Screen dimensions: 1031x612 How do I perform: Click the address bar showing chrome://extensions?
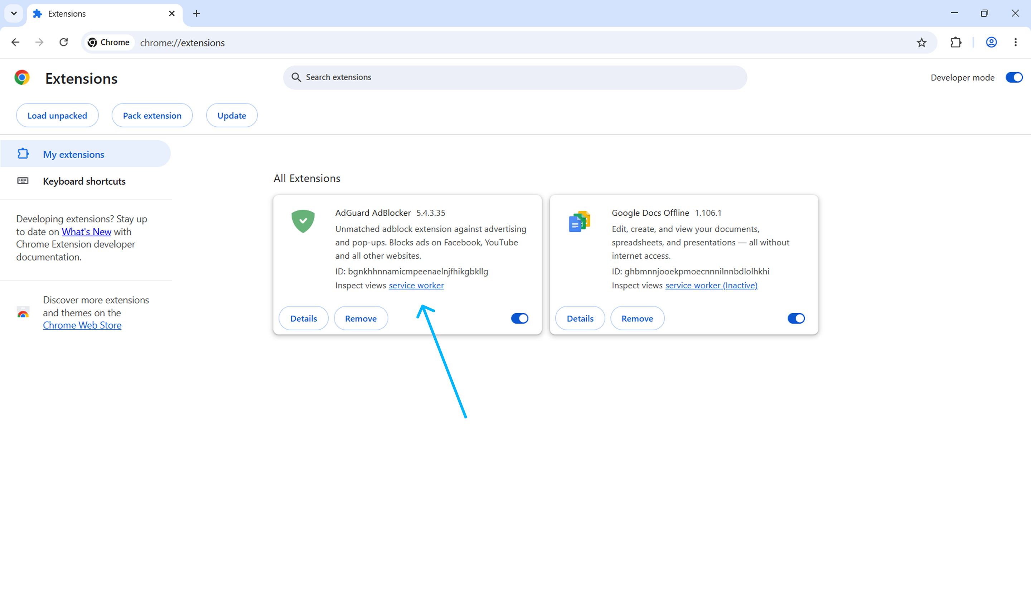pyautogui.click(x=509, y=43)
